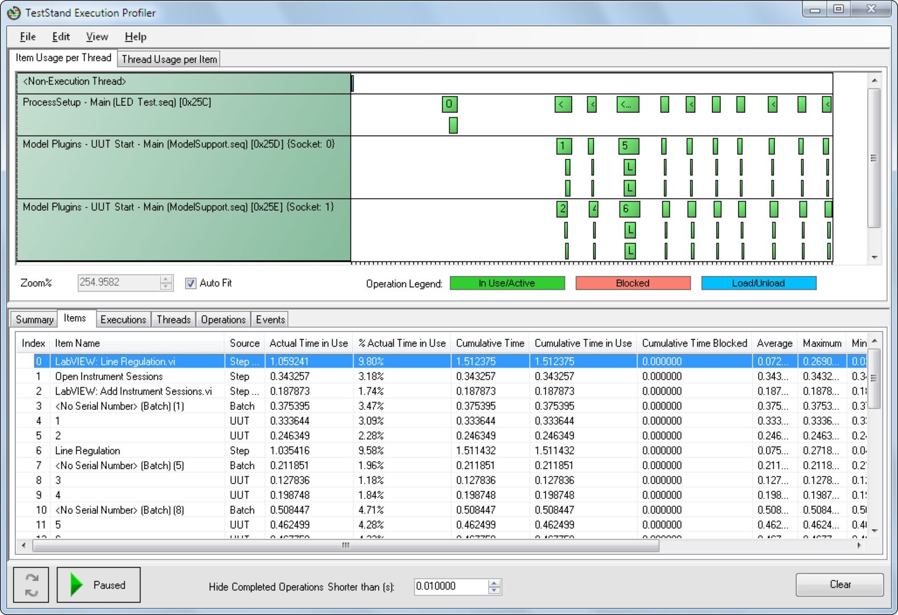Click the items table vertical scrollbar down arrow
Screen dimensions: 898x615
(875, 531)
